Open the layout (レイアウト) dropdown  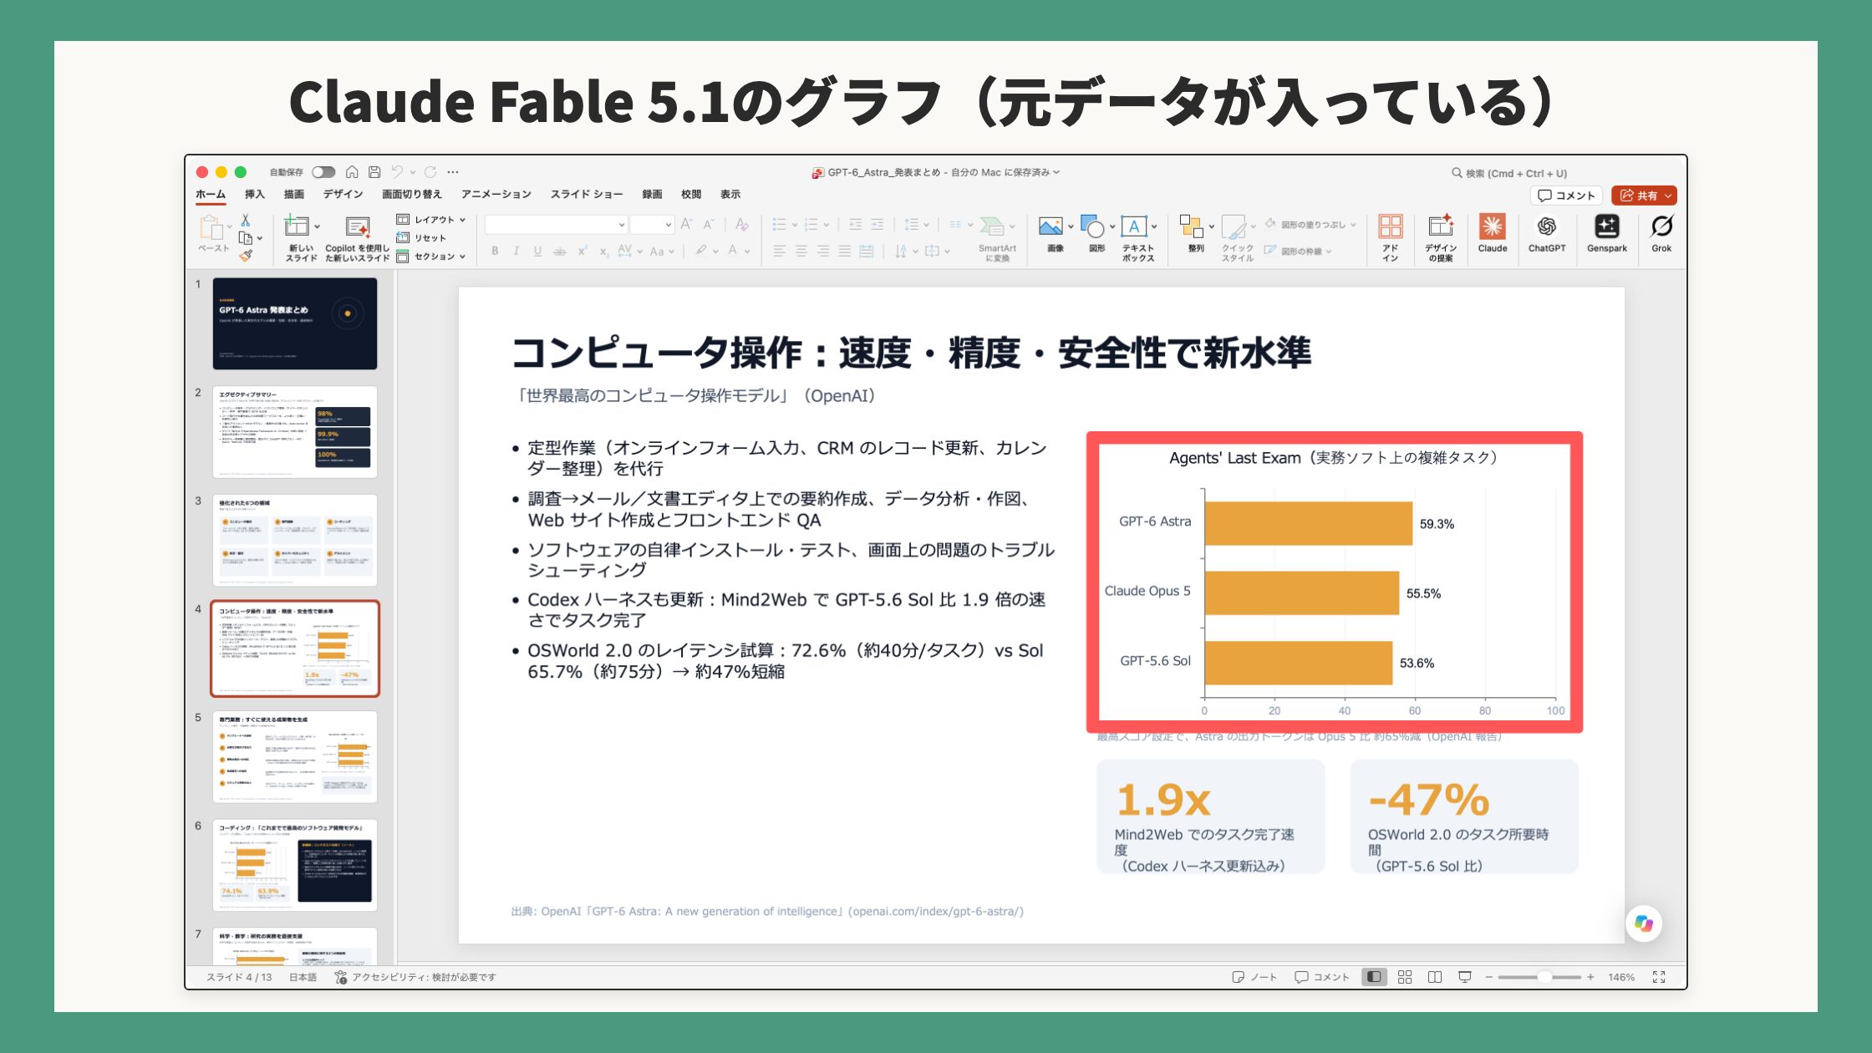431,220
